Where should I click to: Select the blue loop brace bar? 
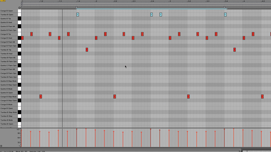151,9
